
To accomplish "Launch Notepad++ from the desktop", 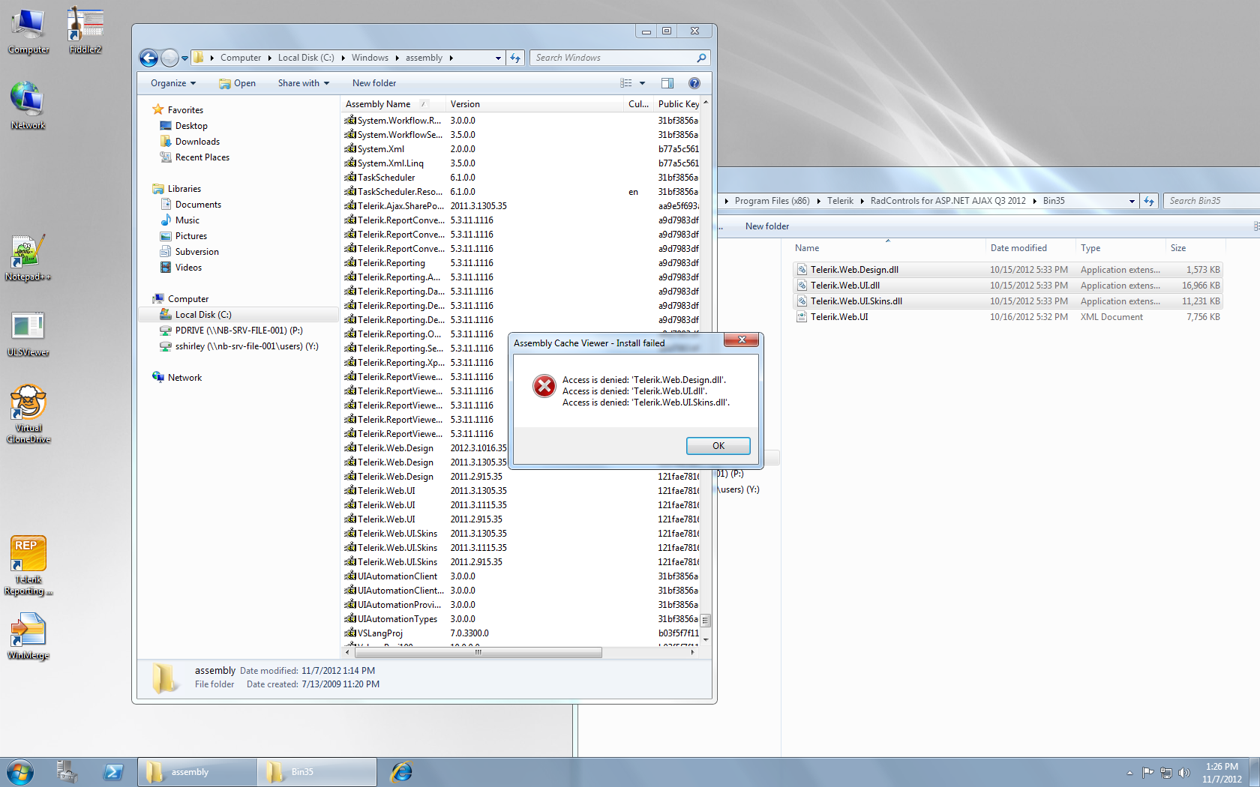I will pos(28,258).
